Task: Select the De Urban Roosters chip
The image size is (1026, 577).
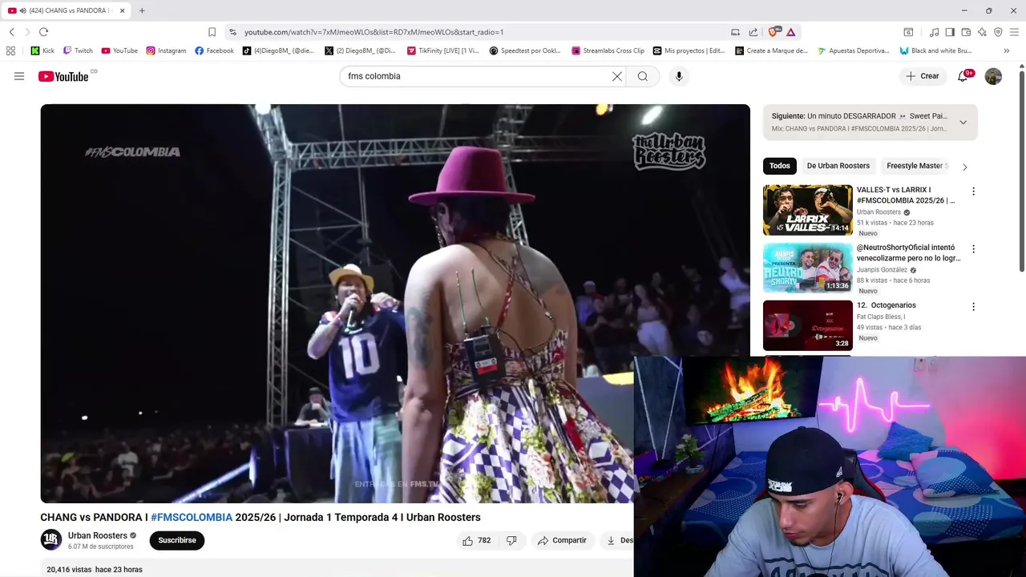Action: coord(838,166)
